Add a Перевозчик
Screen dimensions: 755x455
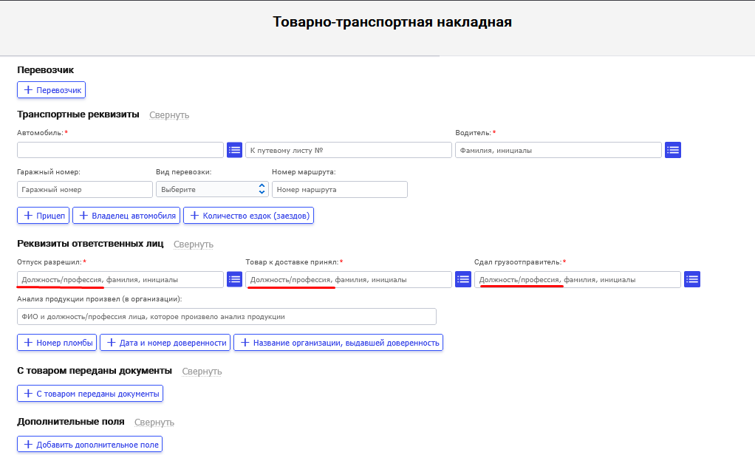tap(52, 90)
